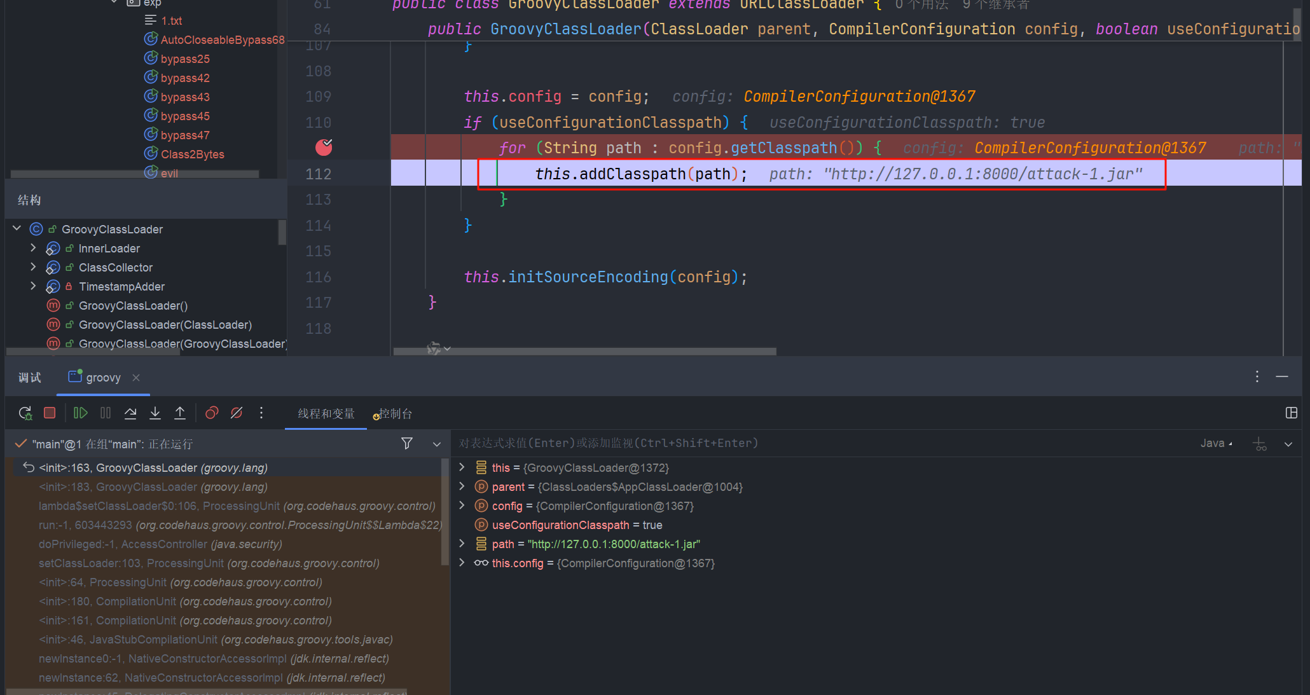1310x695 pixels.
Task: Toggle Mute Breakpoints in debug toolbar
Action: 237,413
